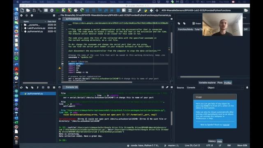This screenshot has height=148, width=263.
Task: Go forward to next cursor position
Action: [157, 10]
